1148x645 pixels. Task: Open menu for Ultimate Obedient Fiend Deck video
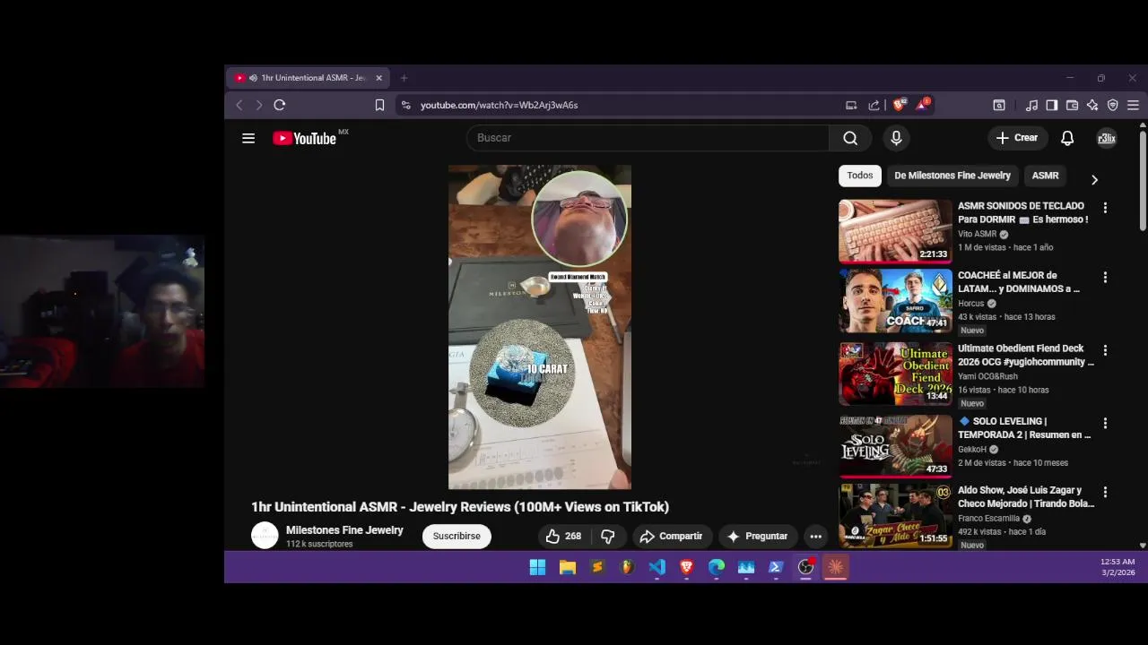pyautogui.click(x=1105, y=350)
